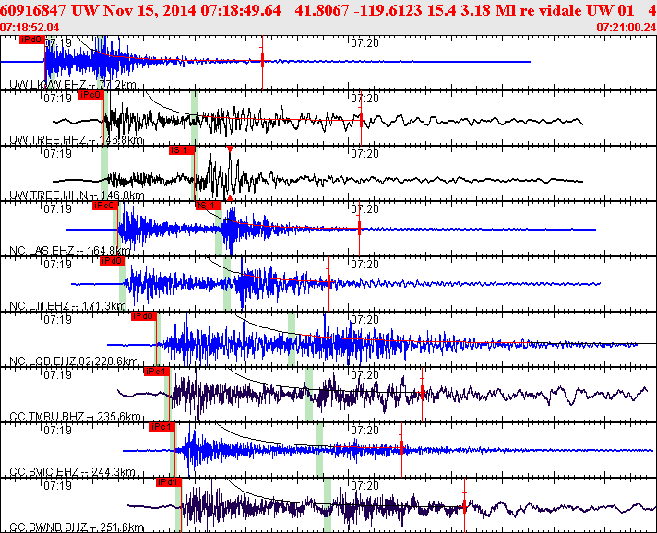Click the 'NC LAS EHZ -- 164.8km' label
The height and width of the screenshot is (533, 657).
click(x=70, y=251)
